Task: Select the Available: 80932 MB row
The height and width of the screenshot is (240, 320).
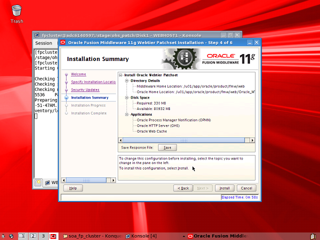Action: point(153,109)
